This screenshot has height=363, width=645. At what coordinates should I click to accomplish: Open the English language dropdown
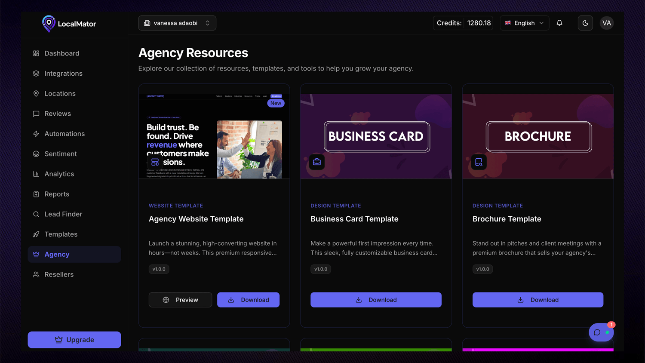pyautogui.click(x=524, y=23)
